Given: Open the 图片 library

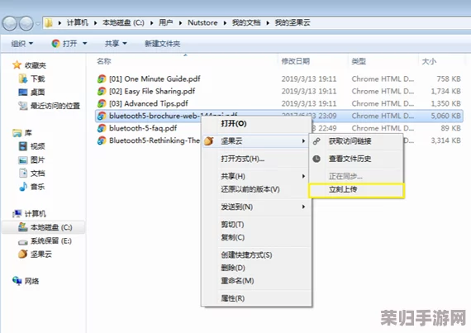Looking at the screenshot, I should tap(32, 159).
